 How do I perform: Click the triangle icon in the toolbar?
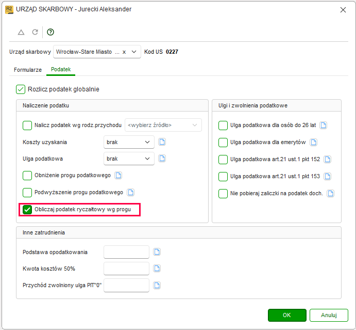tap(21, 33)
